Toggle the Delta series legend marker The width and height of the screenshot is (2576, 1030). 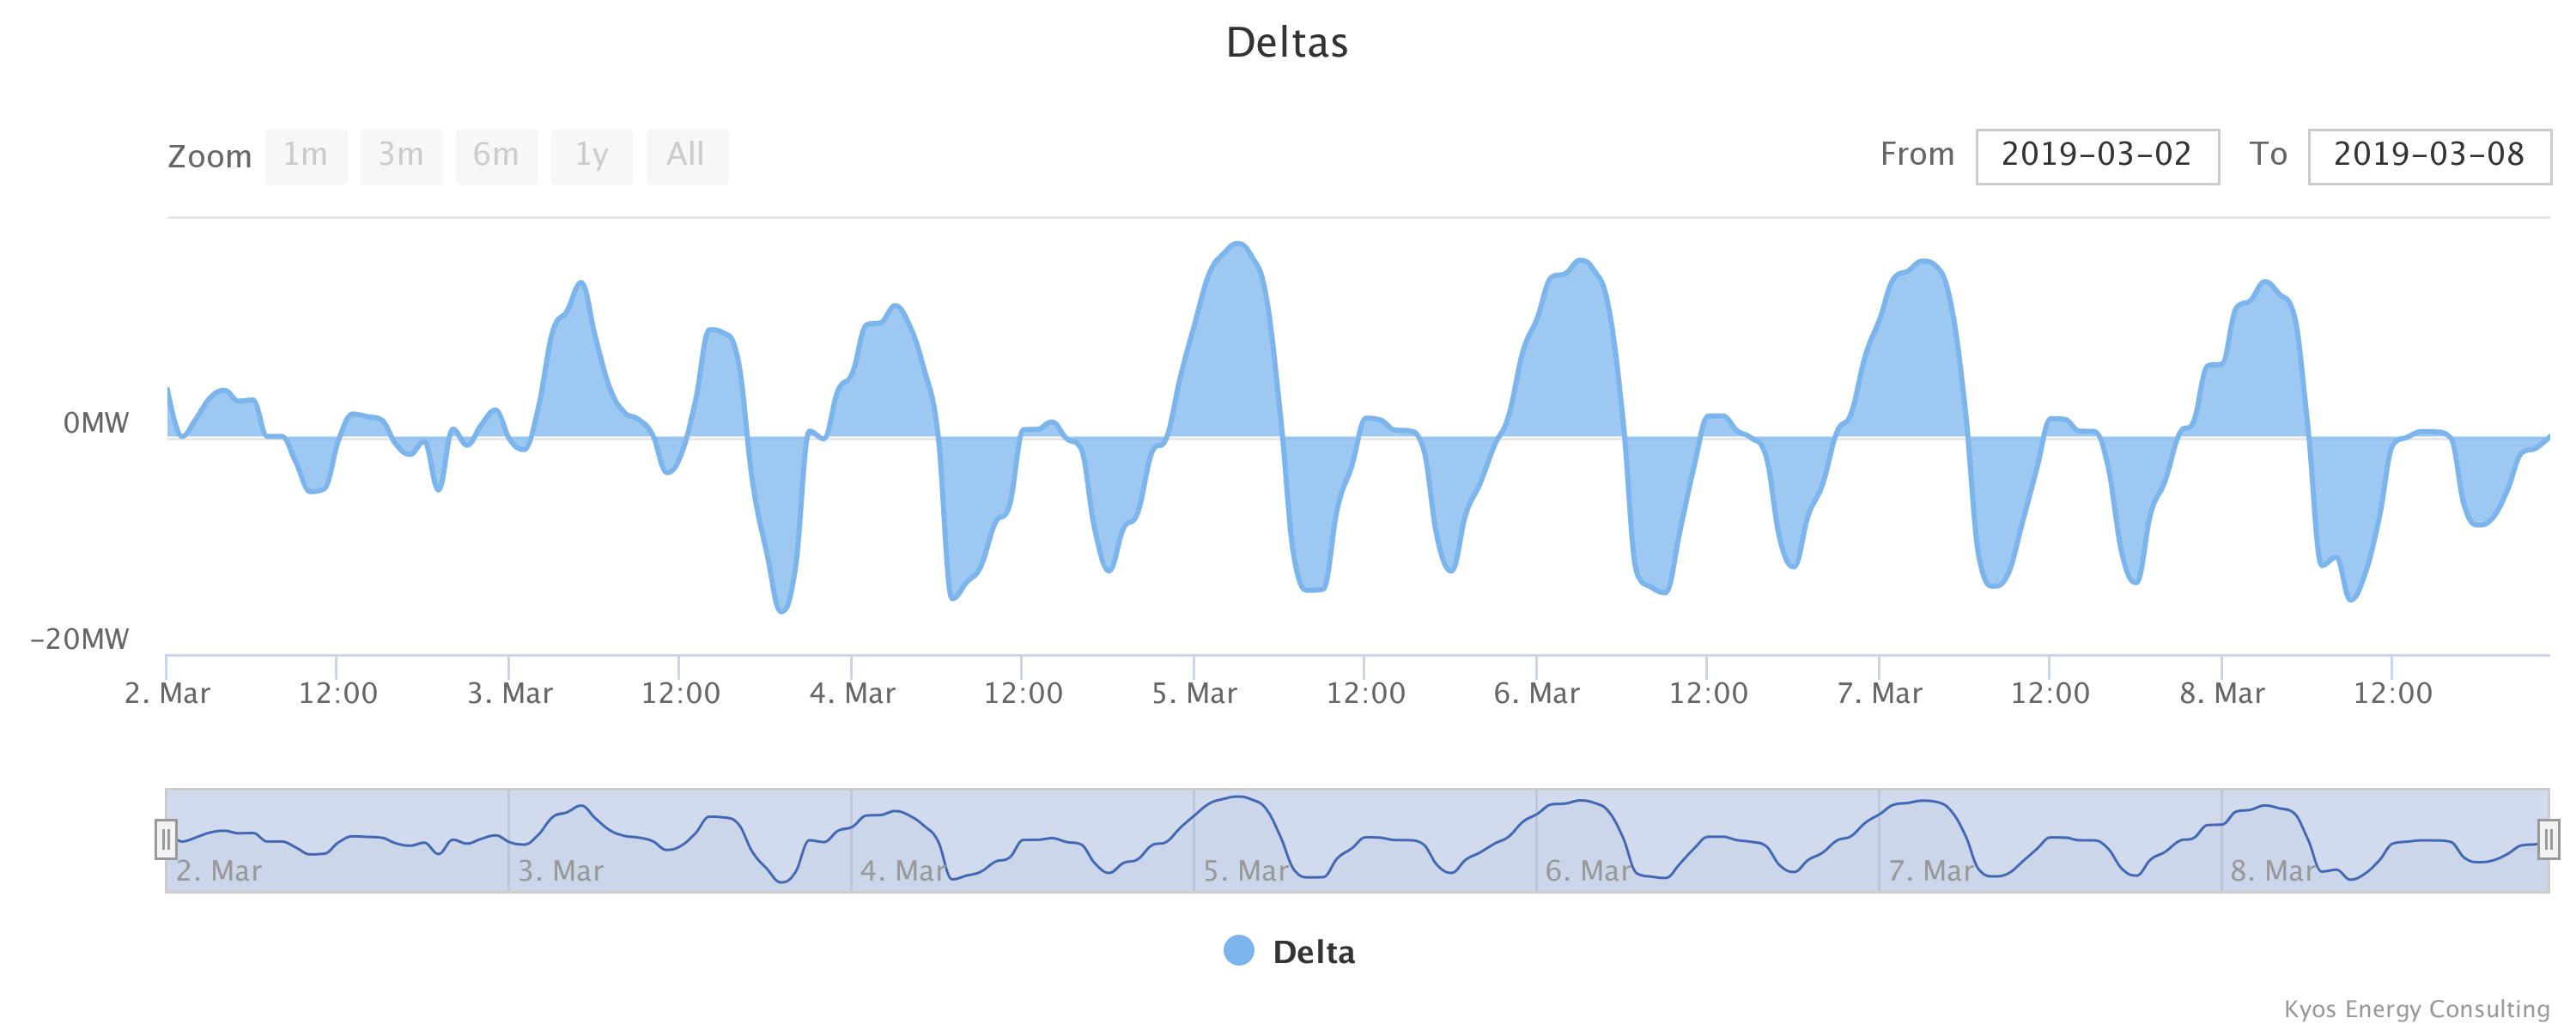point(1239,951)
